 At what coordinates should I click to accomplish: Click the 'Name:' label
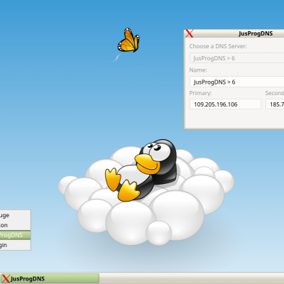tap(198, 70)
